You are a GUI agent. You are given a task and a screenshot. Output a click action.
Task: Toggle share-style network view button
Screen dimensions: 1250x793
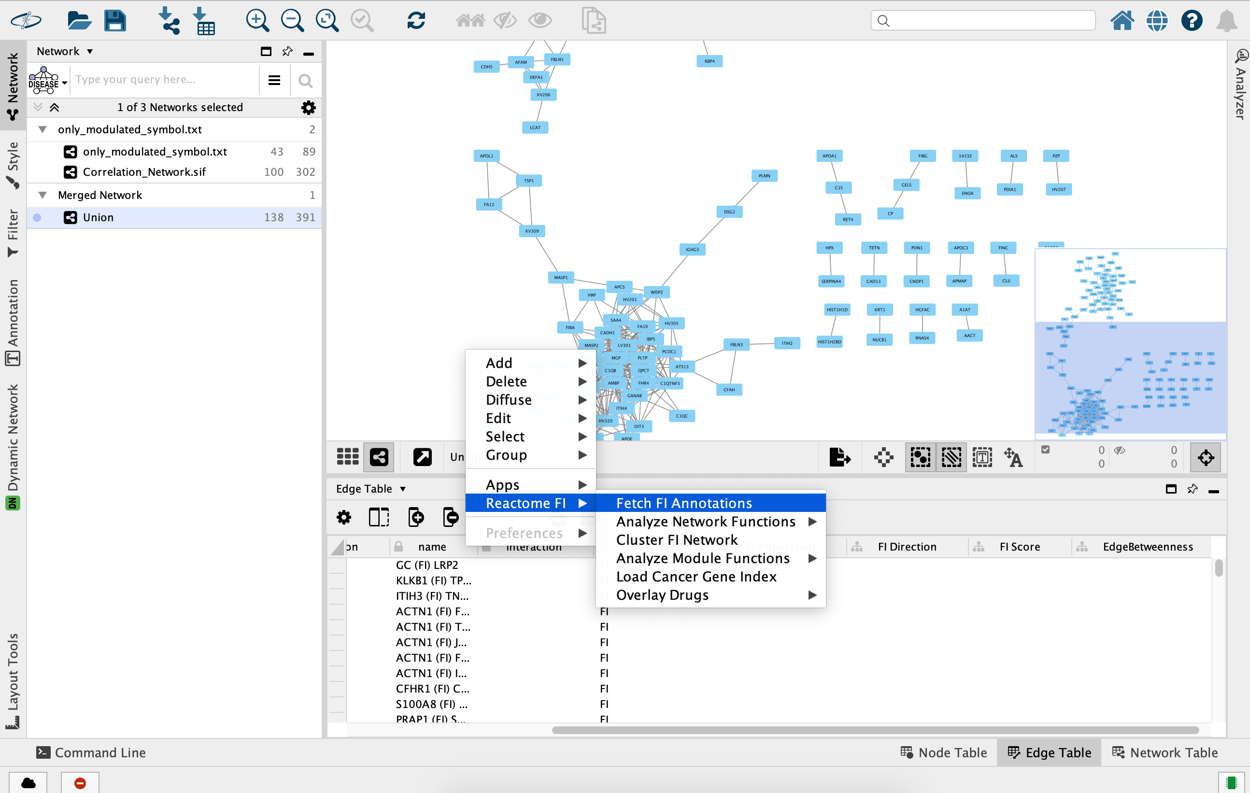pyautogui.click(x=379, y=457)
